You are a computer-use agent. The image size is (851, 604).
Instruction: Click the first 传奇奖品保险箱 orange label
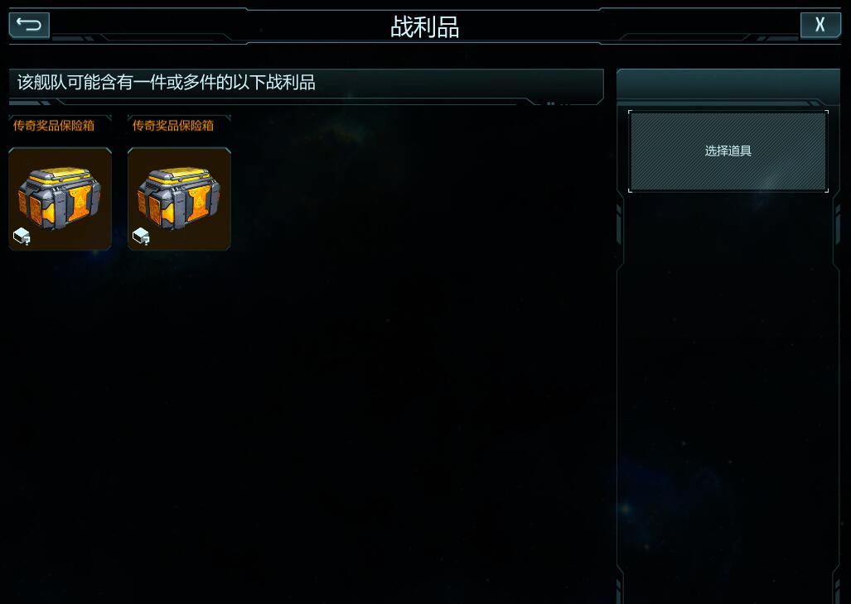[x=54, y=126]
